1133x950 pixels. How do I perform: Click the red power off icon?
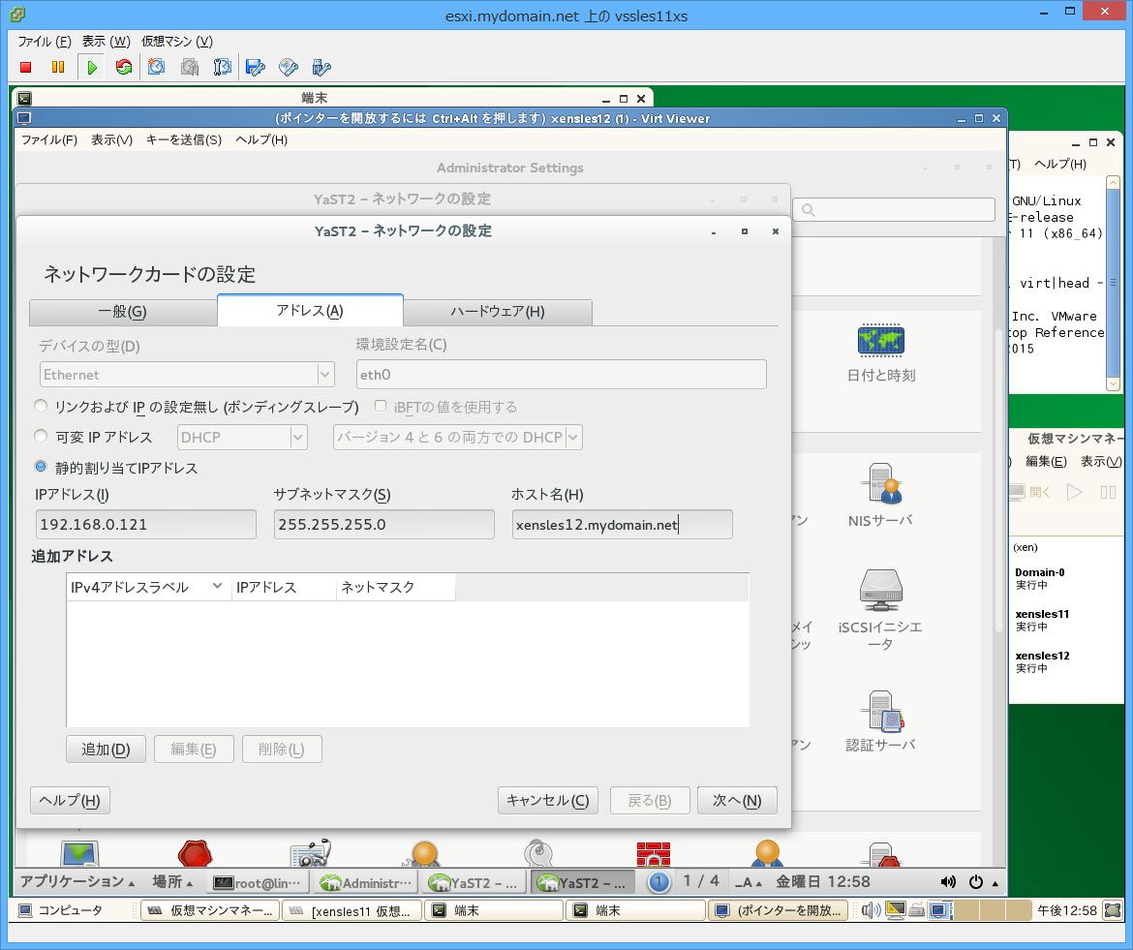(26, 67)
